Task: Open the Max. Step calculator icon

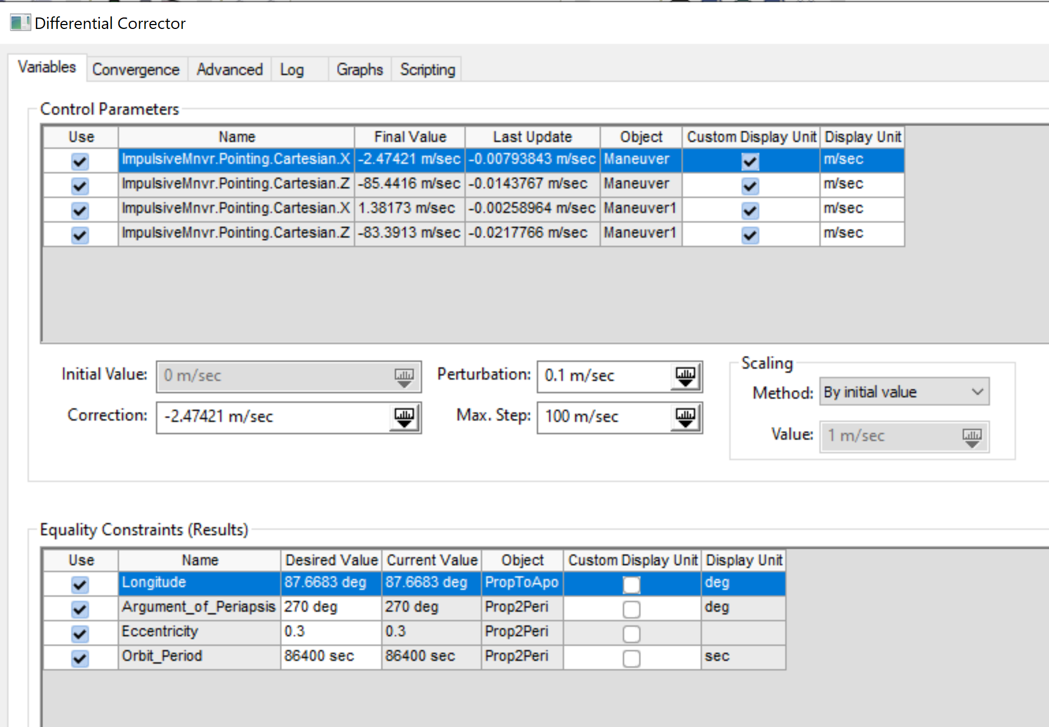Action: (685, 418)
